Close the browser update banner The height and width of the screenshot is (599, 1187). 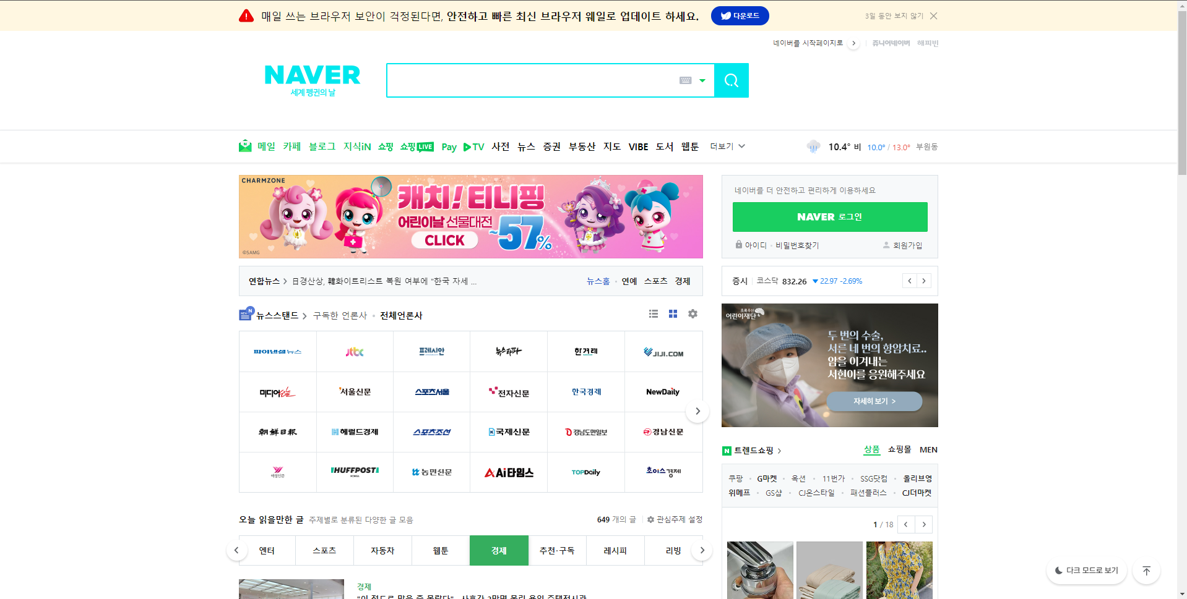tap(933, 16)
